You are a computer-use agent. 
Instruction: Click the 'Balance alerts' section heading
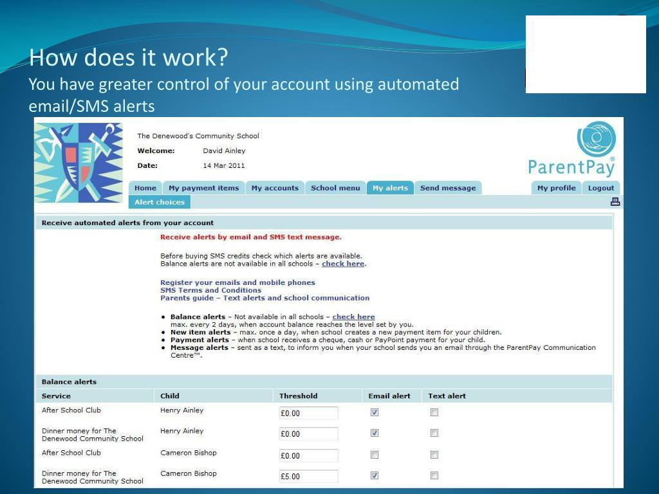pyautogui.click(x=69, y=382)
